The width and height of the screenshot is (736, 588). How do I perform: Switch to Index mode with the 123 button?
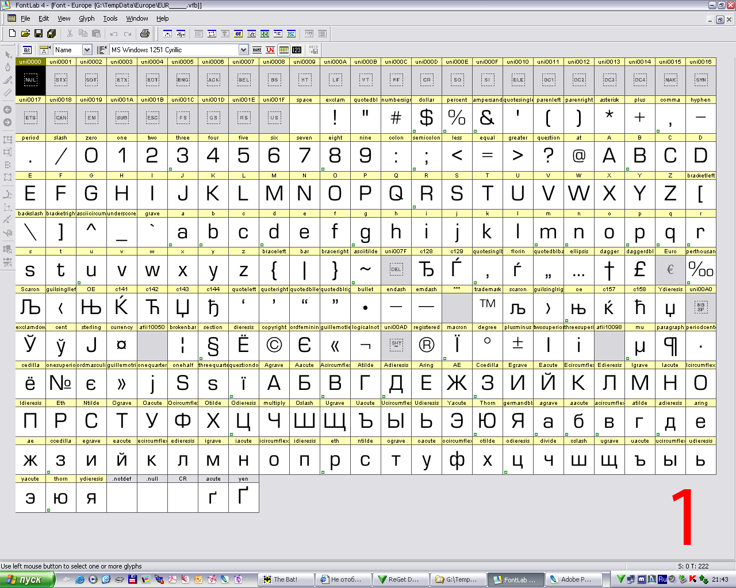pos(297,50)
